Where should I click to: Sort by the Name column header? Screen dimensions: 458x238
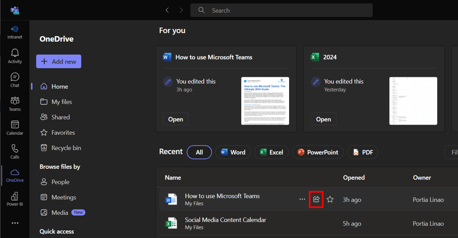tap(173, 177)
